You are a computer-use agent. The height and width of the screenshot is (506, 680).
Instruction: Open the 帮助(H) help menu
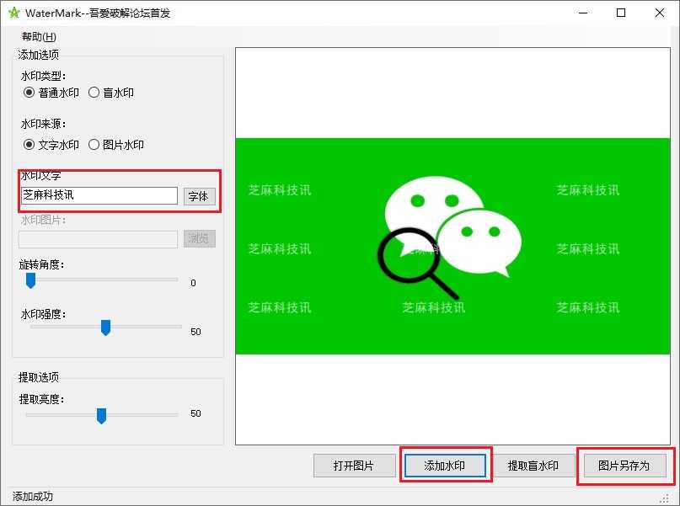click(36, 37)
